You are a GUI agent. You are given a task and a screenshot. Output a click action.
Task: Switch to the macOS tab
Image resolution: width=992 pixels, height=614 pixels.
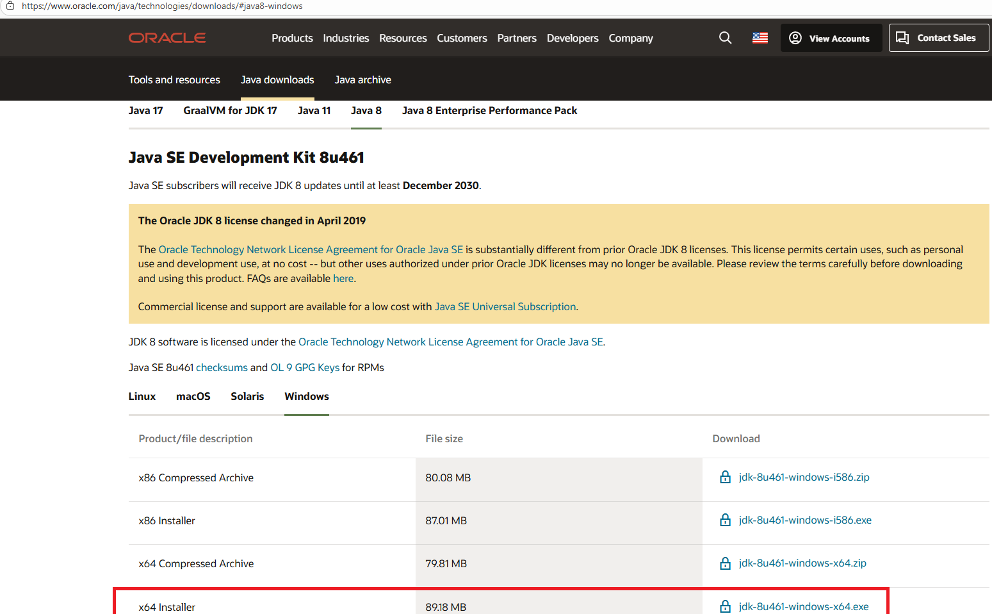(193, 396)
